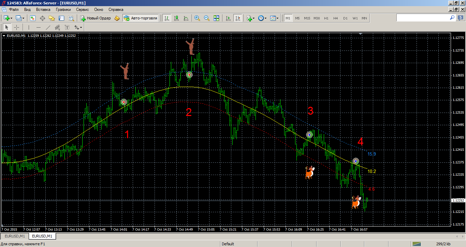
Task: Open the templates icon
Action: pos(273,18)
